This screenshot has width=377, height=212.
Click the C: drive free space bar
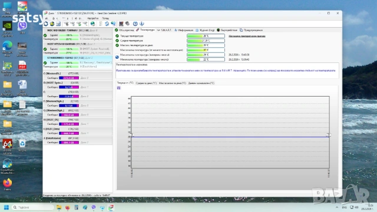[69, 78]
